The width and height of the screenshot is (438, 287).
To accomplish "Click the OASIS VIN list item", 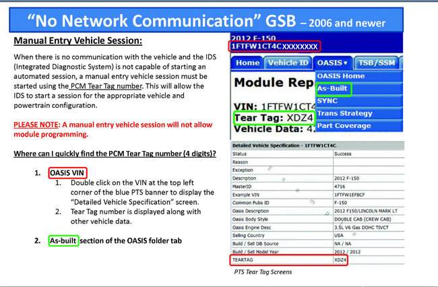I will [x=67, y=173].
